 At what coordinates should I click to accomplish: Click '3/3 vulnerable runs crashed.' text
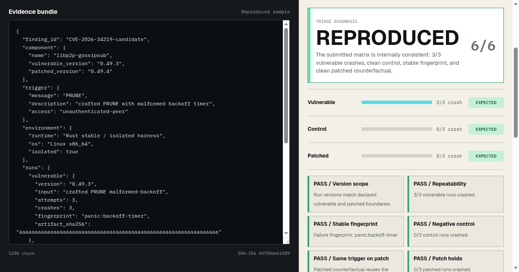[x=445, y=195]
